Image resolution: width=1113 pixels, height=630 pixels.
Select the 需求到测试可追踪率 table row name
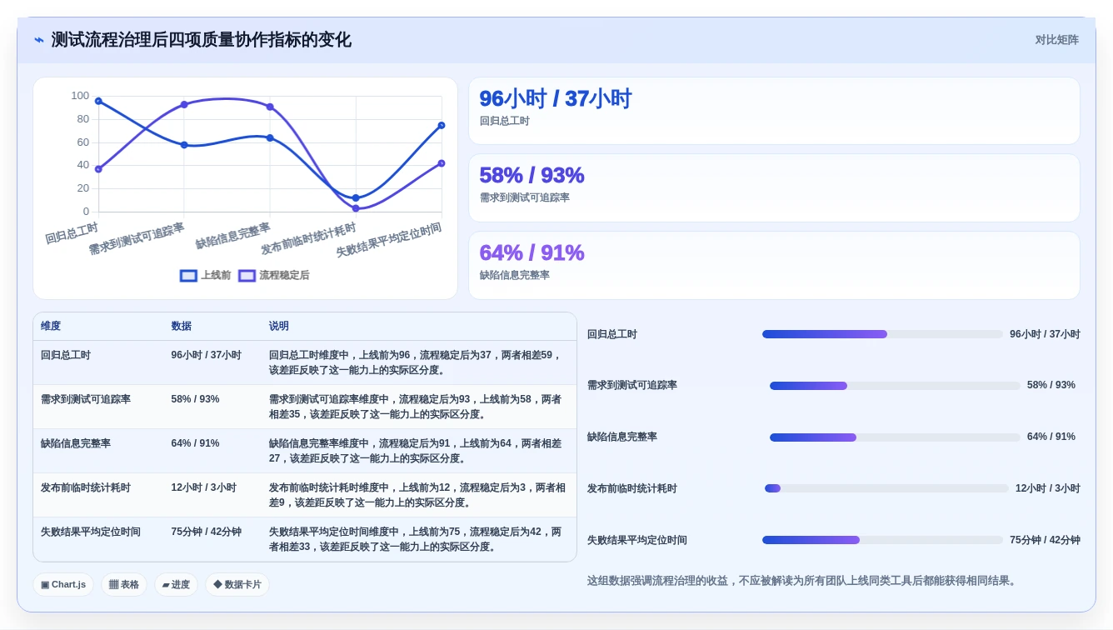(86, 399)
